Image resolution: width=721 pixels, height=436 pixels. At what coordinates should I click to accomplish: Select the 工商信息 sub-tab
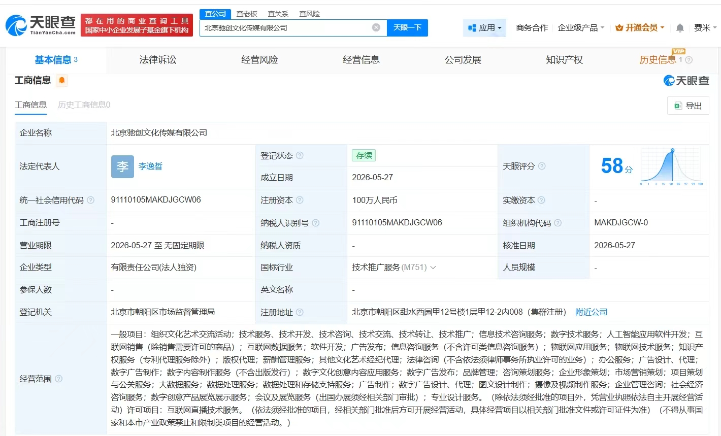(x=30, y=105)
